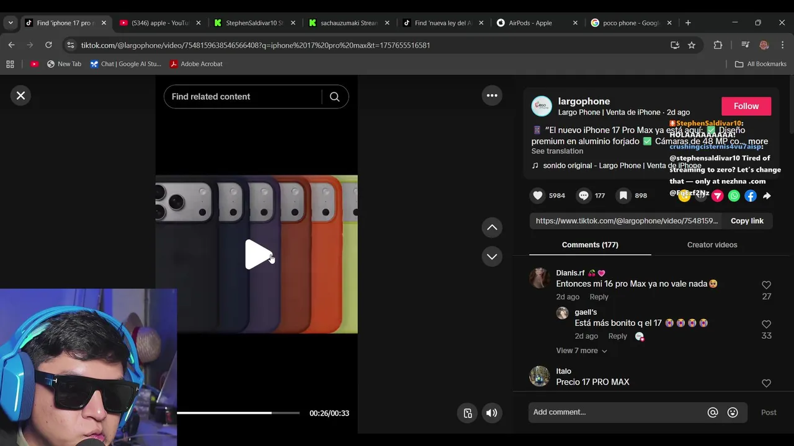Image resolution: width=794 pixels, height=446 pixels.
Task: Click Post to submit comment
Action: 769,413
